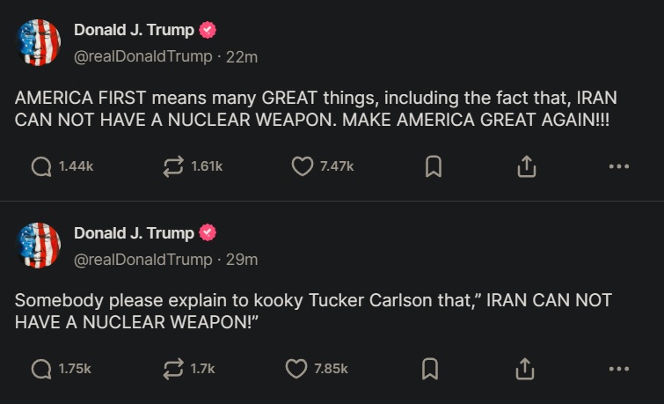Open the Donald J. Trump name on the 22m post
This screenshot has height=404, width=664.
(134, 30)
